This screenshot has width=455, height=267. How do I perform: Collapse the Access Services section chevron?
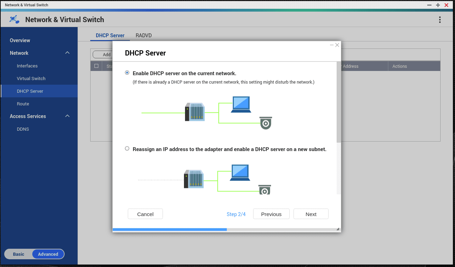[x=67, y=116]
